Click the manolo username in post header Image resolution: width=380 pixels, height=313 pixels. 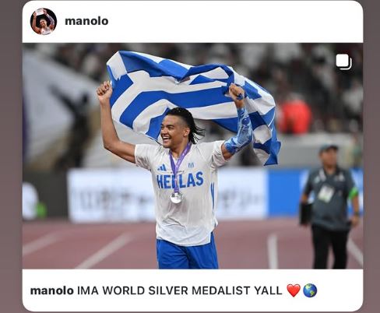pyautogui.click(x=86, y=21)
